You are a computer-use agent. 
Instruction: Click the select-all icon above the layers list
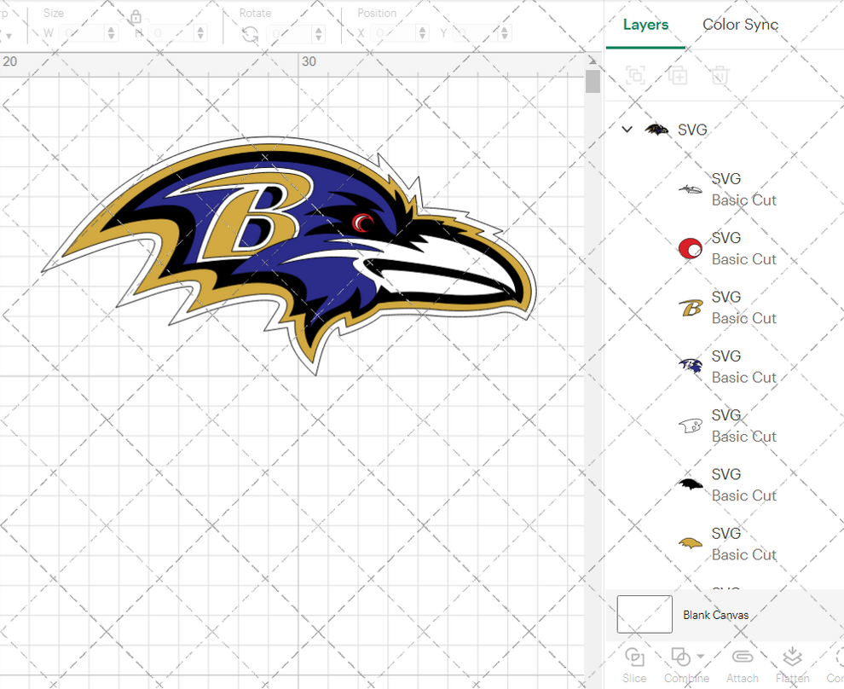click(636, 75)
